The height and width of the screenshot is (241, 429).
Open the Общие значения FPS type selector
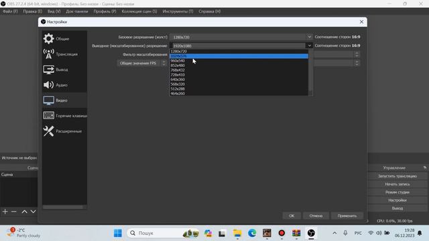coord(142,63)
